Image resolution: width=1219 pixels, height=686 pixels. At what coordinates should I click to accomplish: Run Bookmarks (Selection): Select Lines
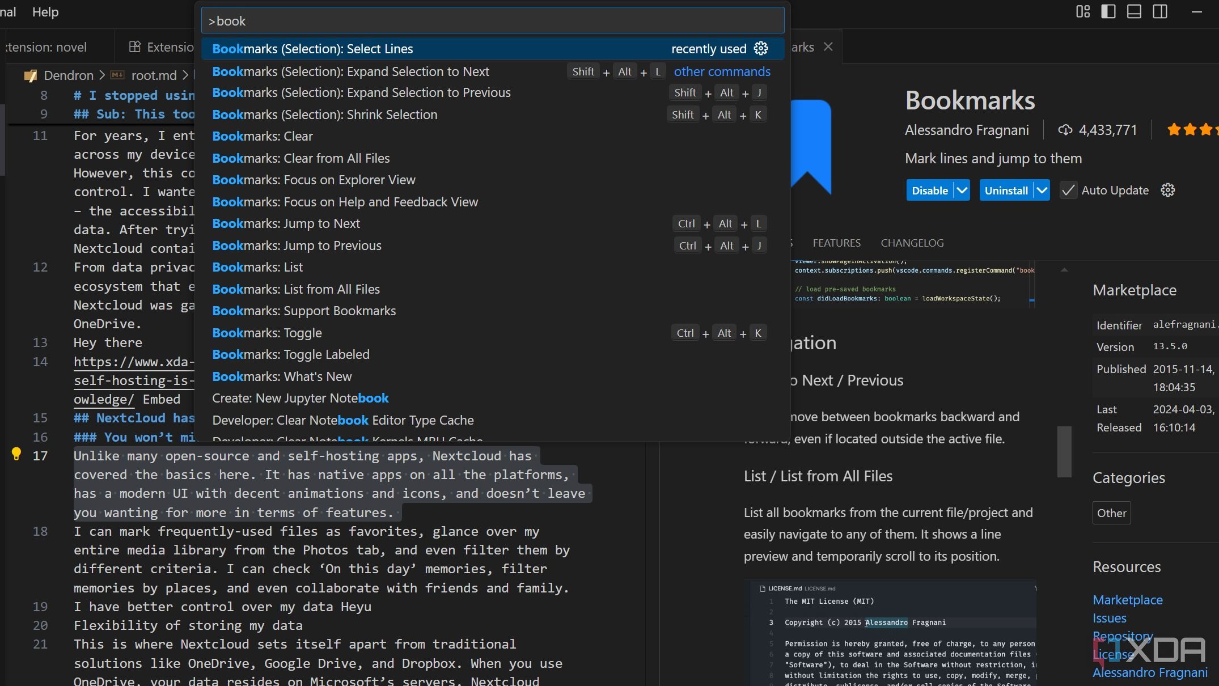pos(493,49)
